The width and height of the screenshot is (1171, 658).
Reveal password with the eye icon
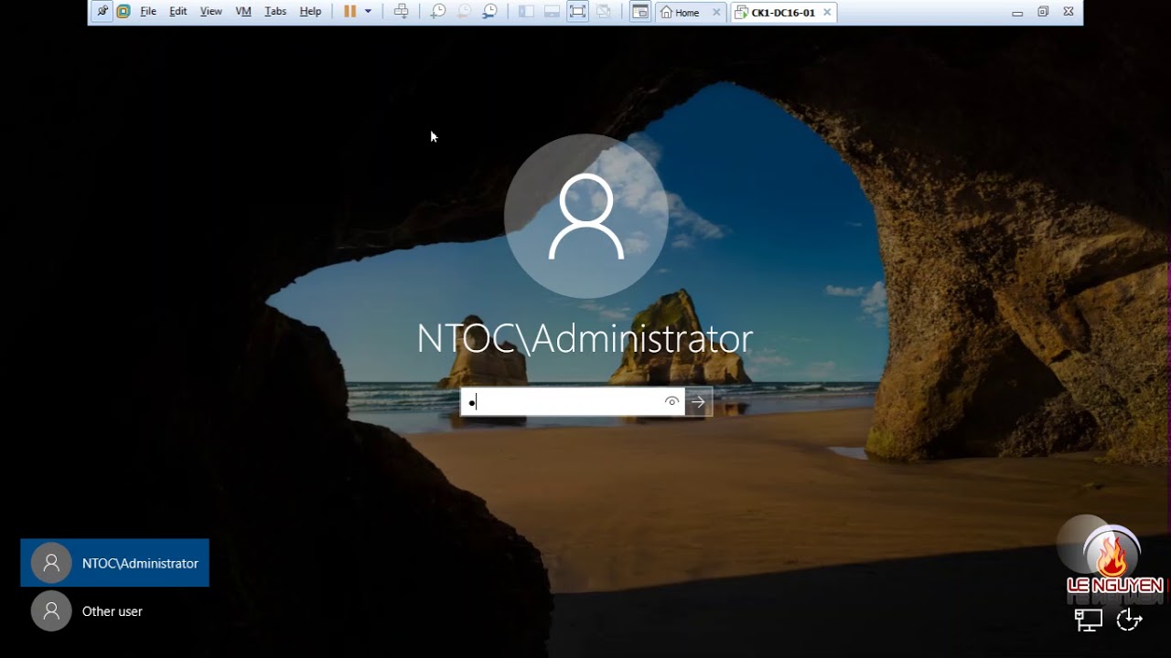point(671,402)
